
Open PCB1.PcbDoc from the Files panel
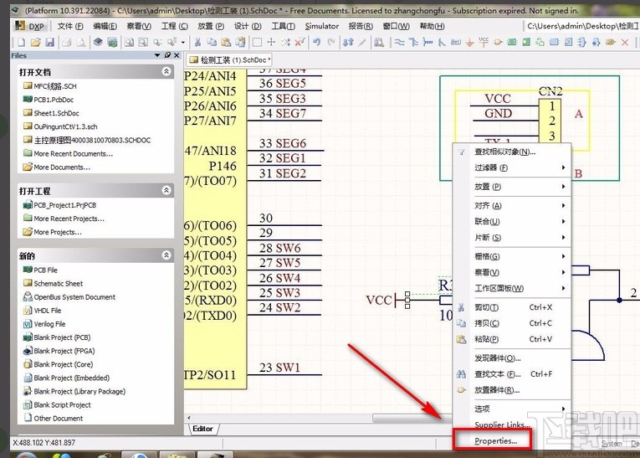click(54, 100)
